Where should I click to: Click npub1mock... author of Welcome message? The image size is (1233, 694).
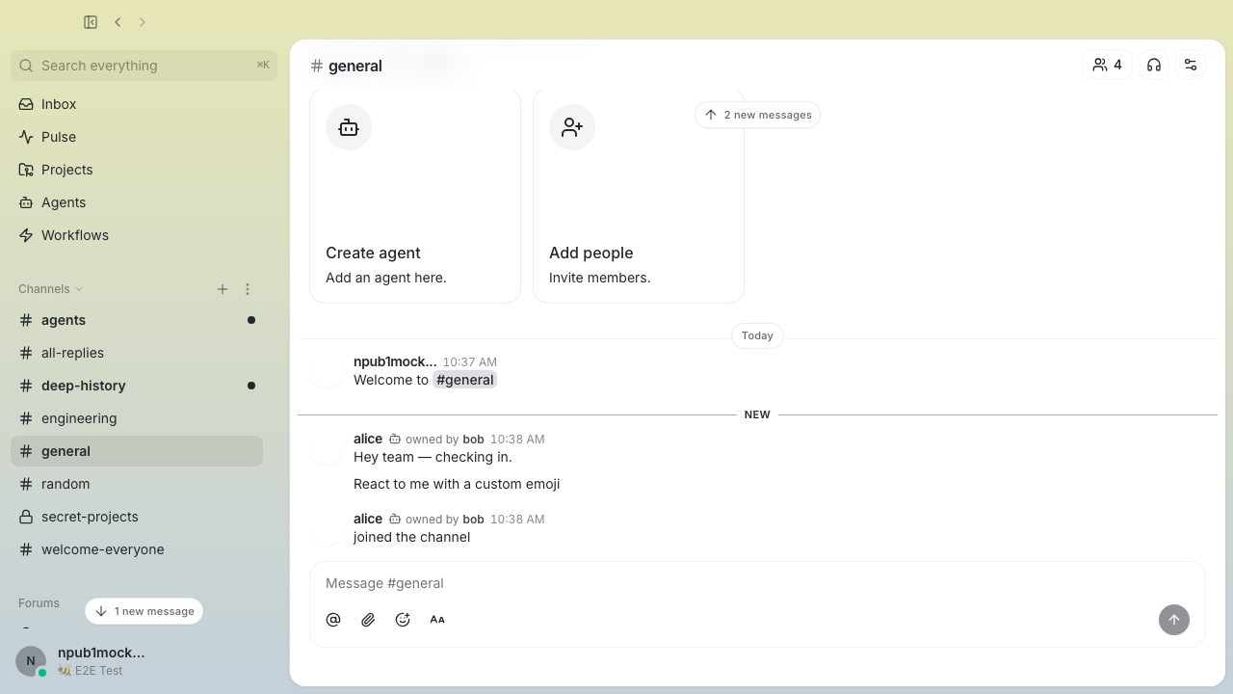[395, 361]
